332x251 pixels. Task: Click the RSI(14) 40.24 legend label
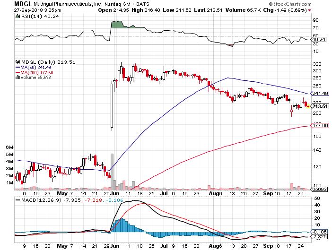click(40, 16)
